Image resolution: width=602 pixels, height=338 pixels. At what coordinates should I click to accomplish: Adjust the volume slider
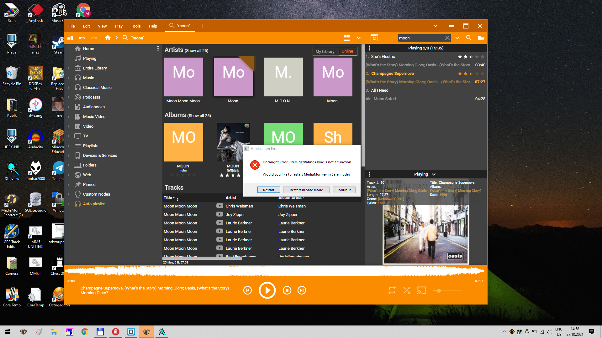439,291
